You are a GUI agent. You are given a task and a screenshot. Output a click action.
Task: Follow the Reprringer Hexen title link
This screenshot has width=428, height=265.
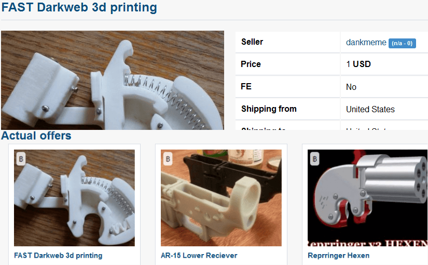[x=338, y=256]
